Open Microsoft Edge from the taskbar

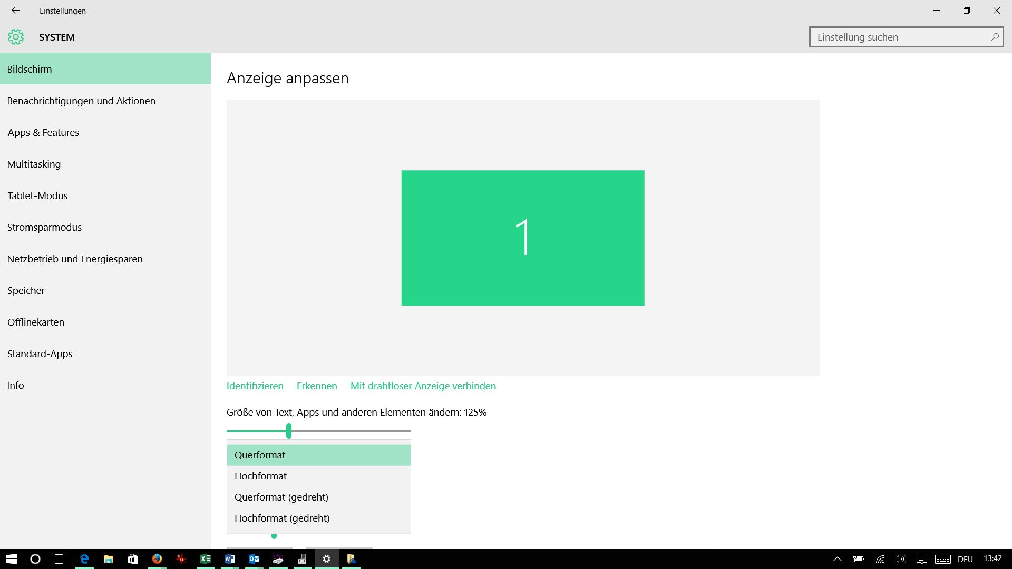tap(84, 559)
